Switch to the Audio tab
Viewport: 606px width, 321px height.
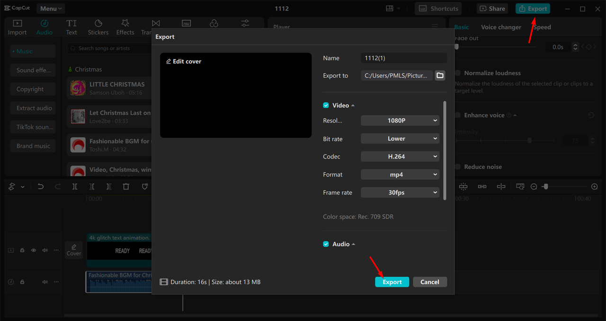(45, 27)
